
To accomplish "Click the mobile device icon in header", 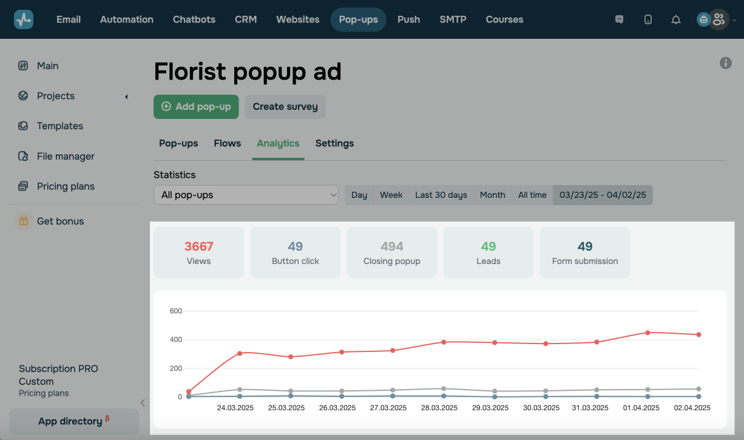I will coord(648,19).
